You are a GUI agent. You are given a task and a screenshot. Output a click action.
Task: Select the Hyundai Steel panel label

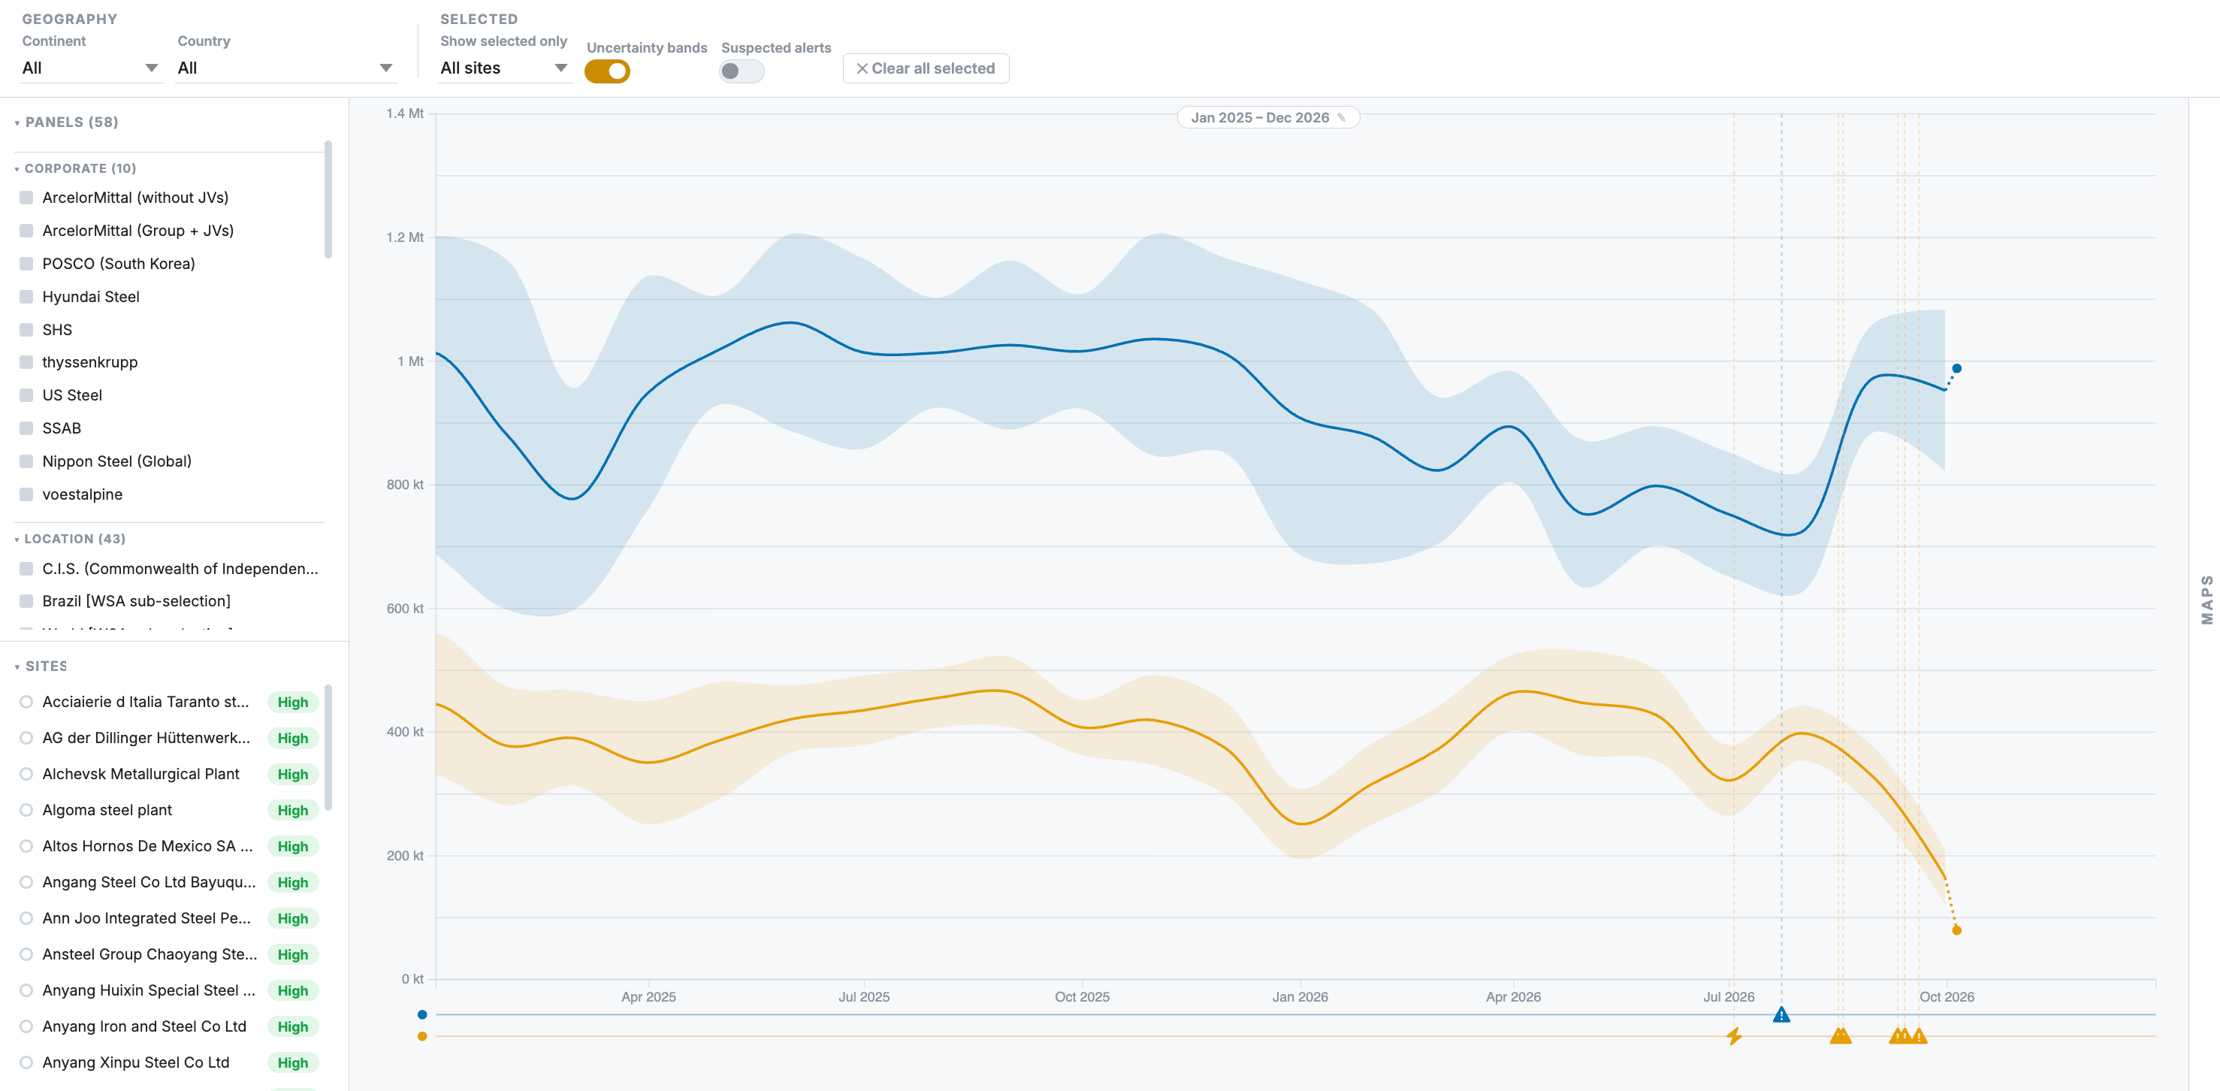coord(90,297)
